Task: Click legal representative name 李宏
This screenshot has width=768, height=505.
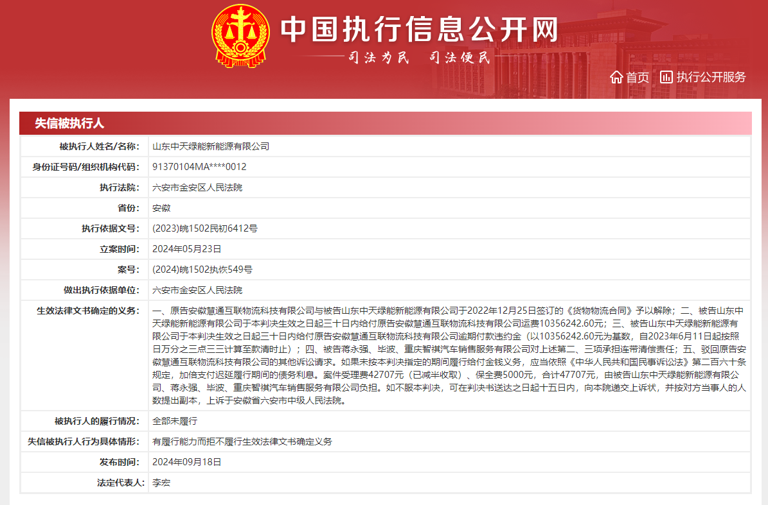Action: pos(161,483)
